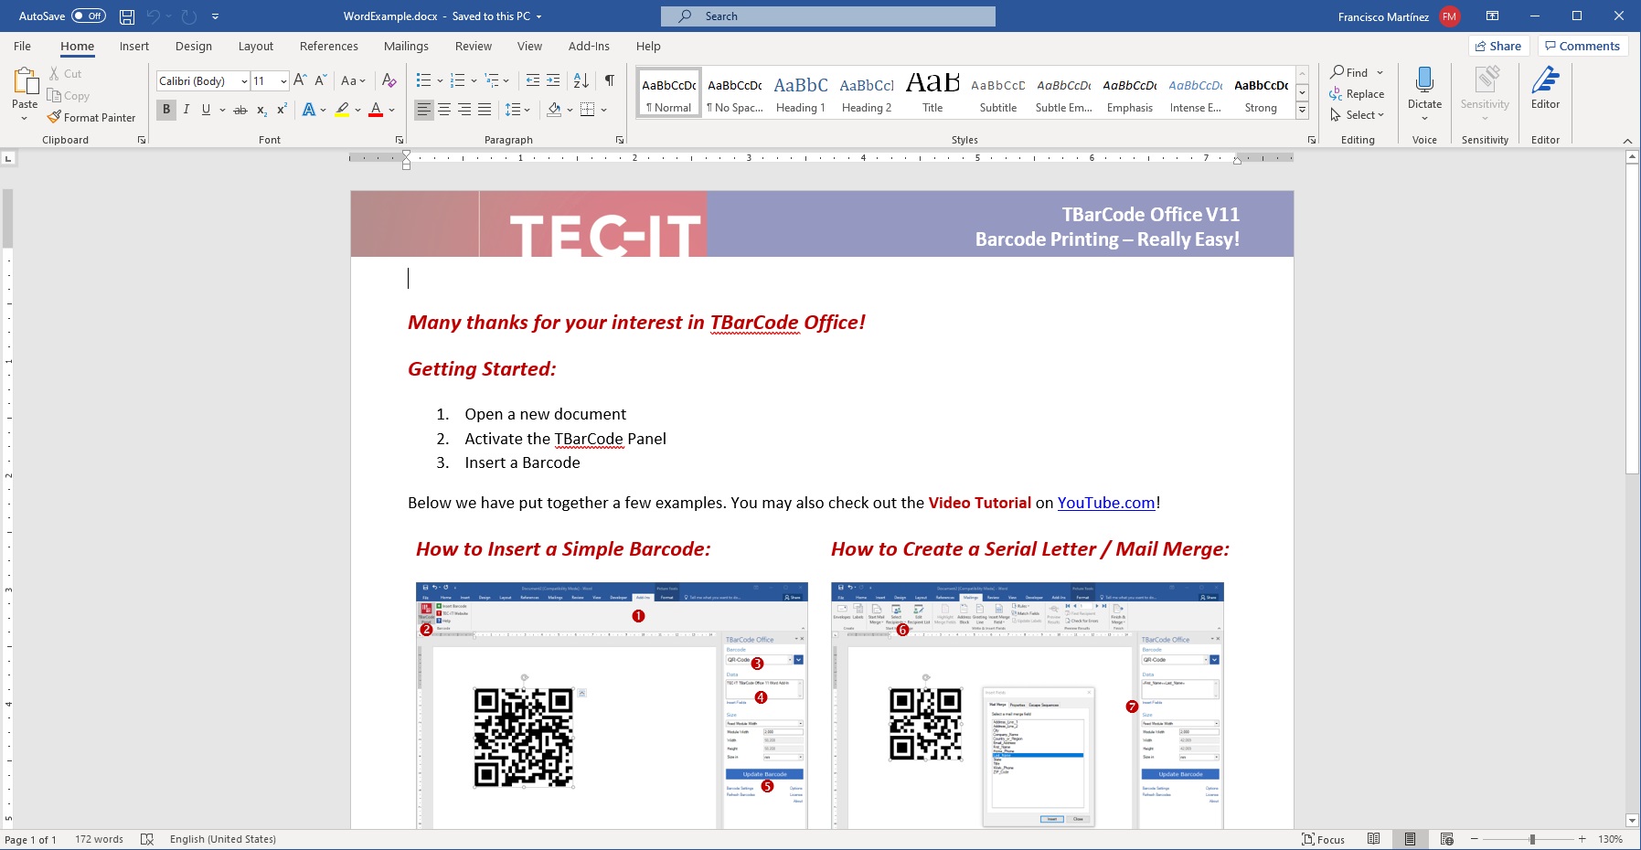
Task: Open the Select dropdown in Editing
Action: tap(1358, 115)
